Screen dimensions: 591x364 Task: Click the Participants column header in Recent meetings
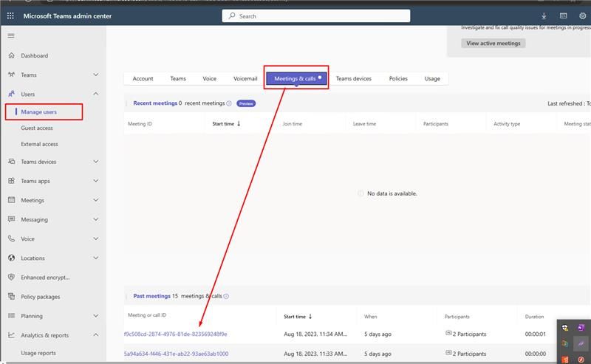coord(436,123)
